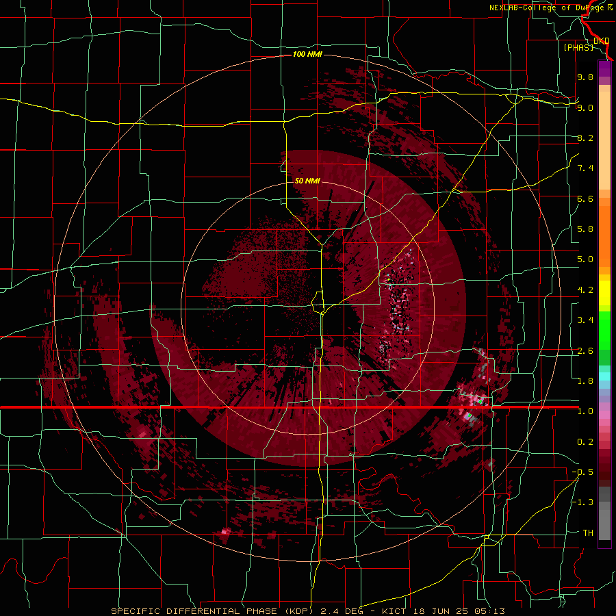Click the 9.8 scale value

(585, 77)
